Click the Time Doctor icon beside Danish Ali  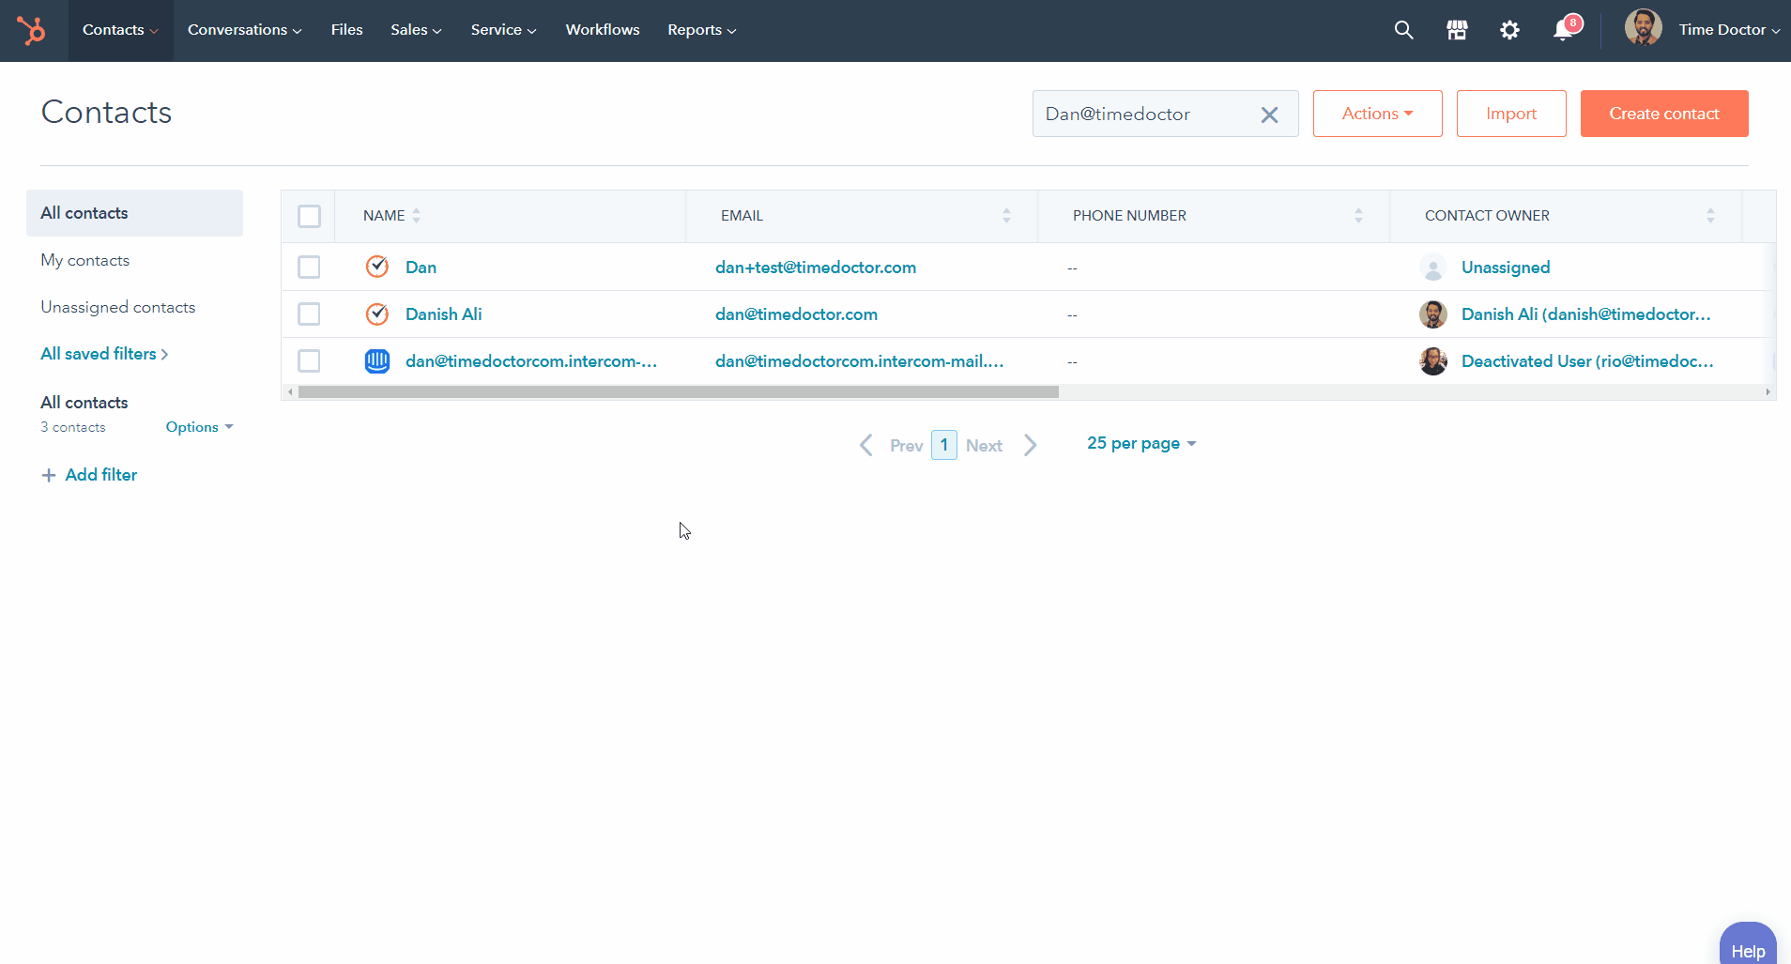click(377, 314)
